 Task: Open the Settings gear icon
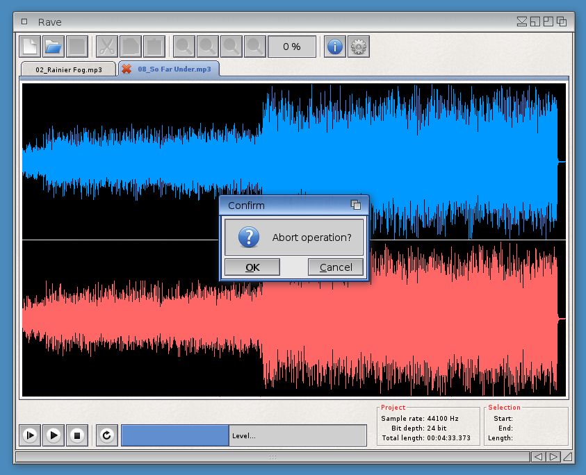click(x=359, y=47)
